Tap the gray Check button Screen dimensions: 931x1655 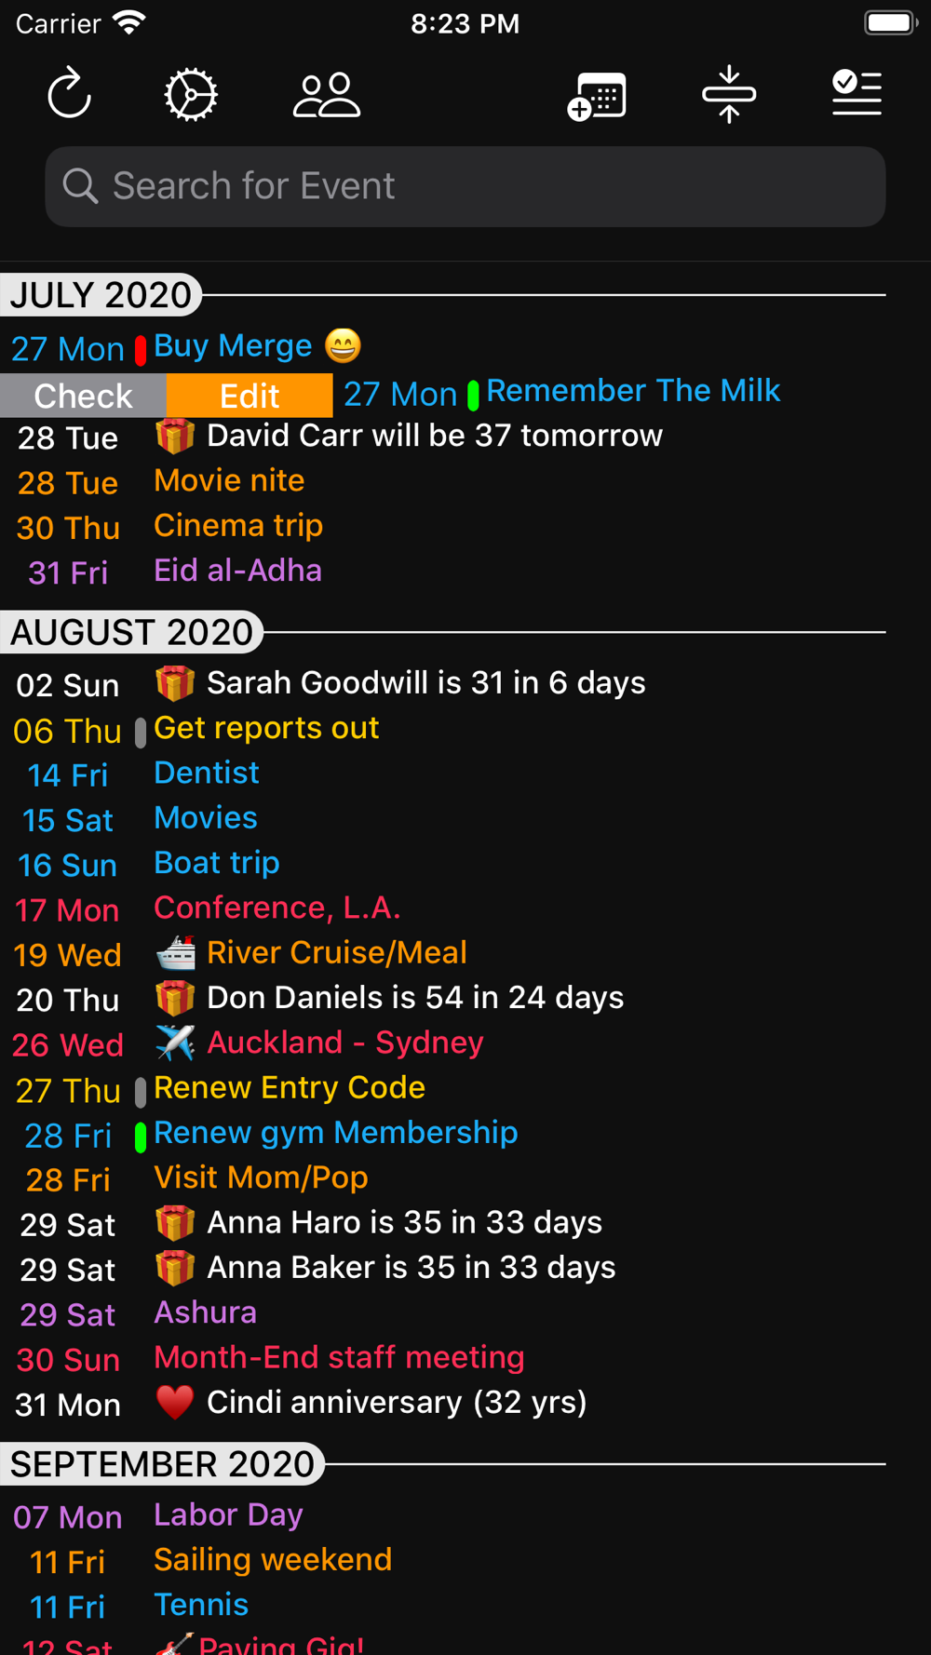[x=83, y=396]
